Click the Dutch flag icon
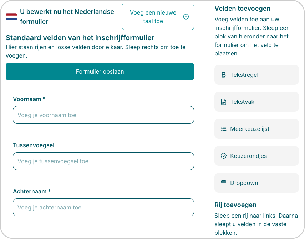Screen dimensions: 305x239 (x=11, y=17)
